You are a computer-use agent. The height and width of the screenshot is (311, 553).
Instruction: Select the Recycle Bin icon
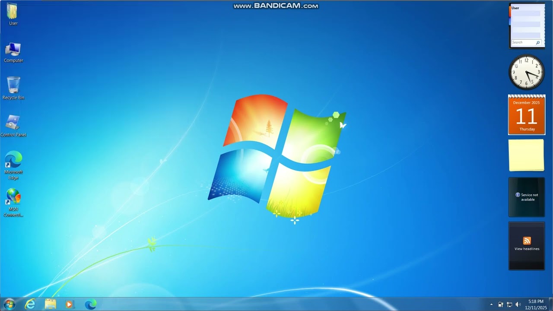pyautogui.click(x=13, y=89)
